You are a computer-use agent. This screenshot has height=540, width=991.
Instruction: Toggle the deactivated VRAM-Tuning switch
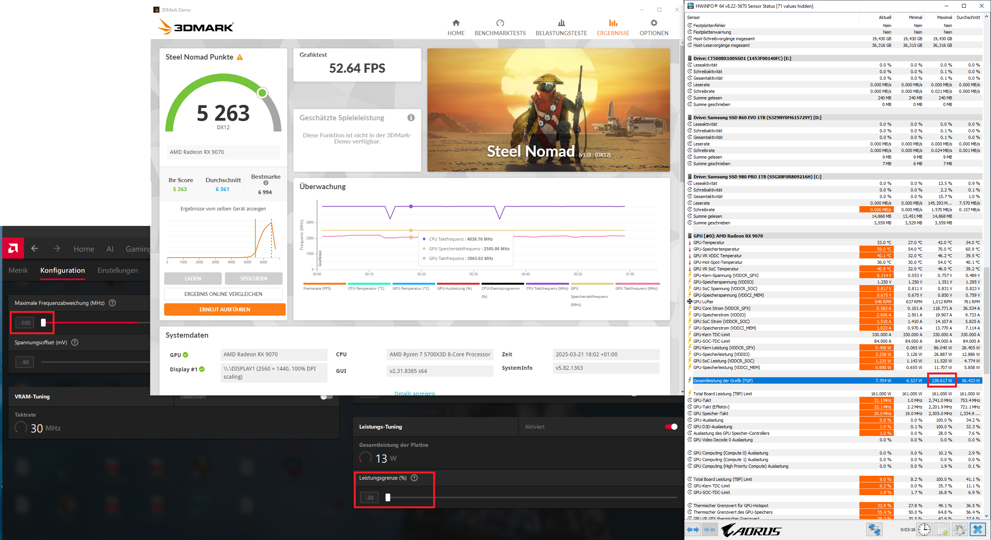[326, 397]
